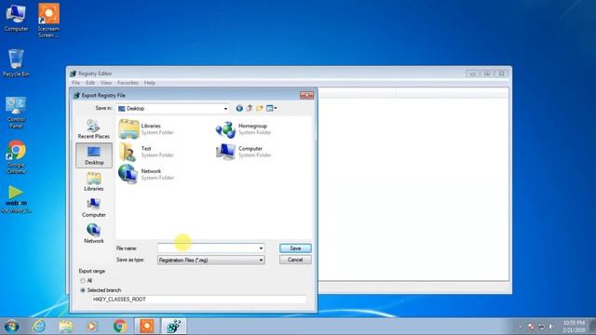
Task: Expand the File name history dropdown
Action: pos(261,248)
